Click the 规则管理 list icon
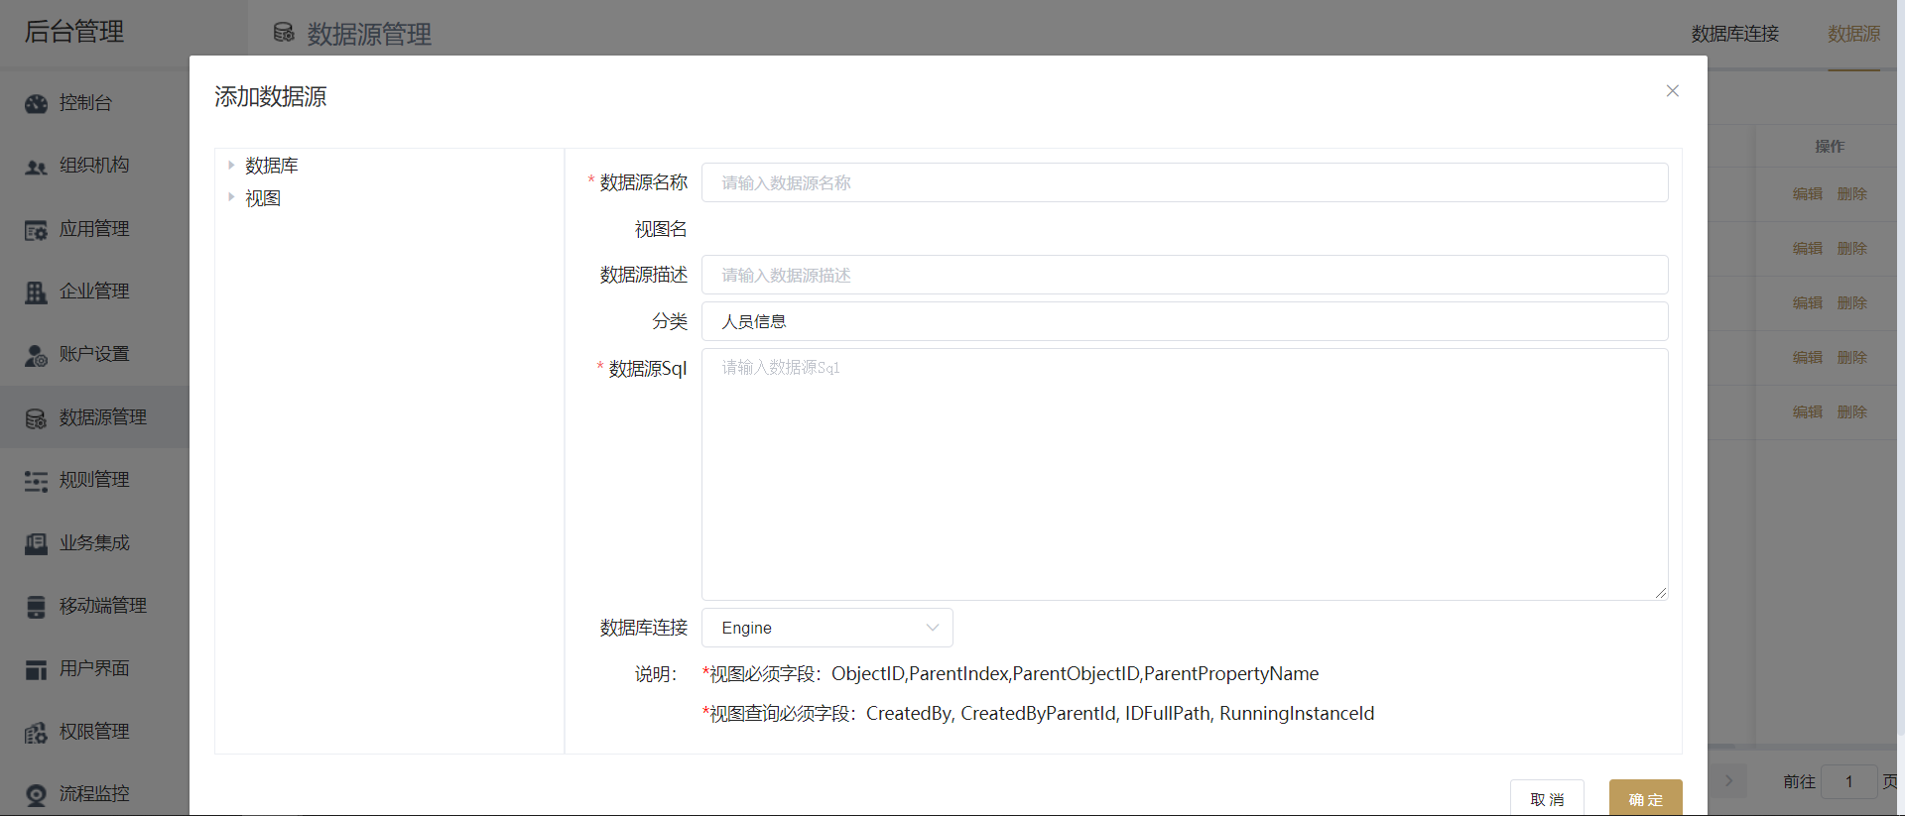Image resolution: width=1905 pixels, height=816 pixels. click(36, 481)
